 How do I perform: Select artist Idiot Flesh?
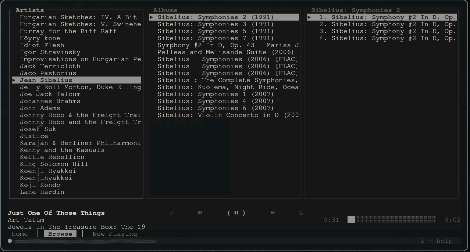(42, 45)
